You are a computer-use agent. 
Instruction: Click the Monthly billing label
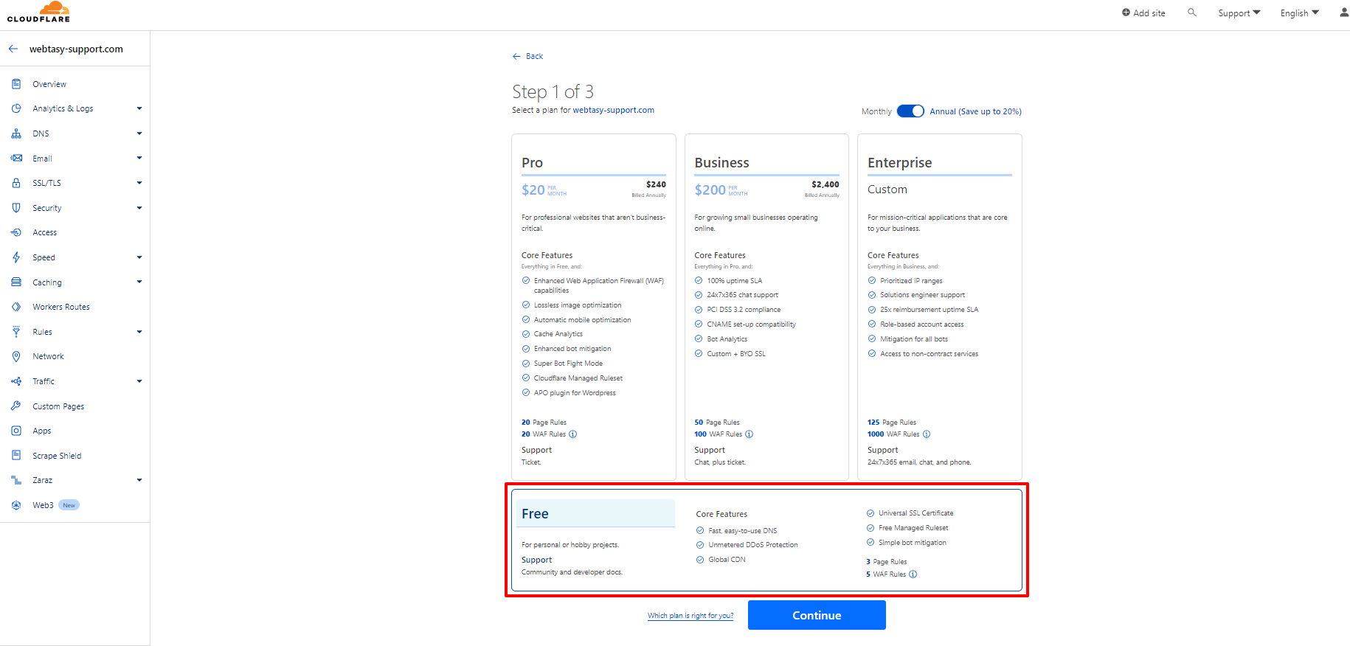click(876, 111)
